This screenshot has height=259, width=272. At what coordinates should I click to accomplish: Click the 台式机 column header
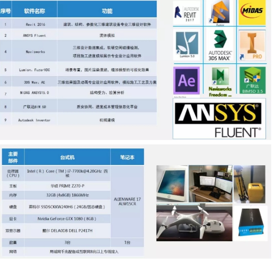point(67,157)
